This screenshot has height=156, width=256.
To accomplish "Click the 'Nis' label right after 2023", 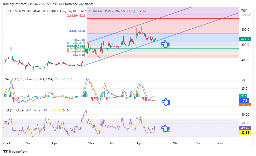I will pos(198,143).
